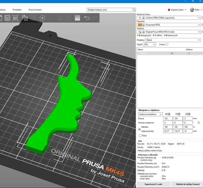Click the Y position field showing 105
203x188 pixels.
[178, 118]
